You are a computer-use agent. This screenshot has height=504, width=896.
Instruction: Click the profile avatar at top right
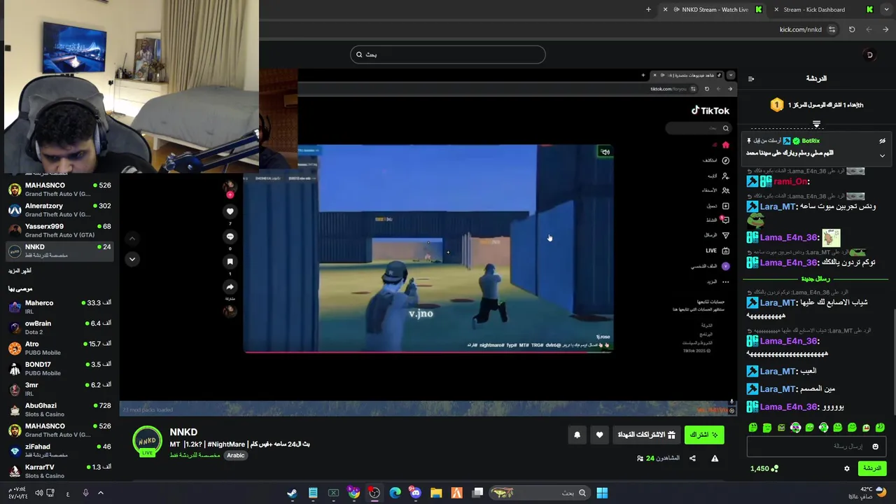coord(869,55)
